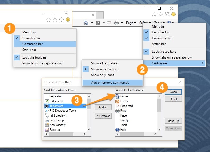The height and width of the screenshot is (152, 210).
Task: Click the Reset button in Customize Toolbar
Action: coord(173,99)
